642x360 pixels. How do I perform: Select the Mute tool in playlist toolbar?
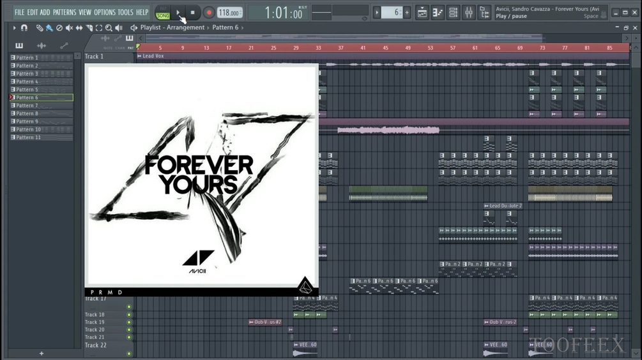[69, 28]
